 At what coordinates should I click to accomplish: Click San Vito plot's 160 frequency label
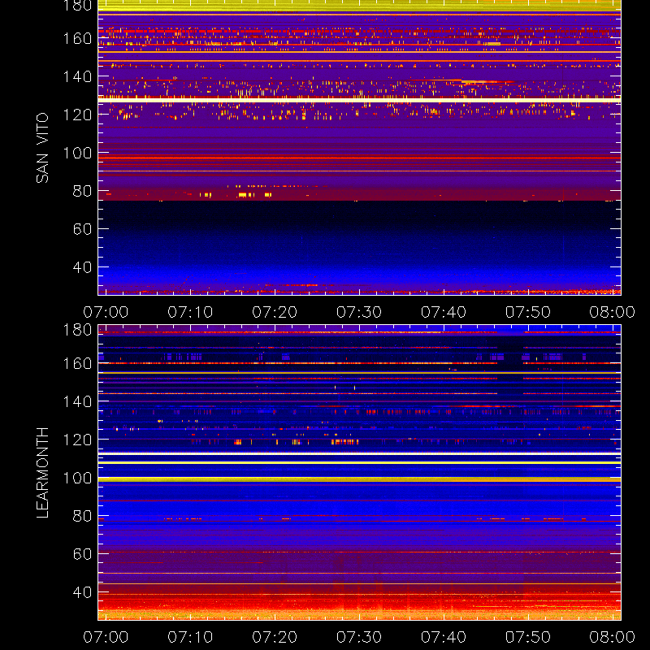point(77,38)
